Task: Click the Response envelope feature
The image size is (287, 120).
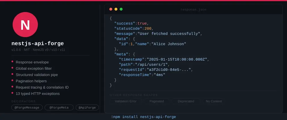Action: [x=32, y=62]
